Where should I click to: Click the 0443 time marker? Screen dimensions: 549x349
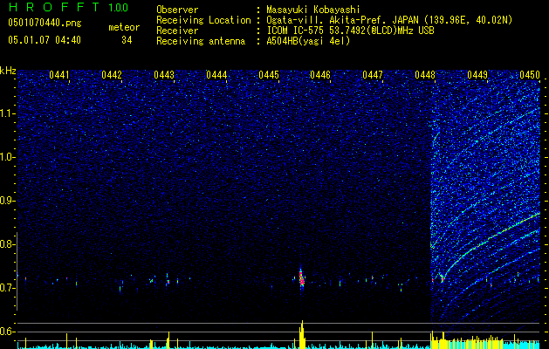pyautogui.click(x=164, y=75)
